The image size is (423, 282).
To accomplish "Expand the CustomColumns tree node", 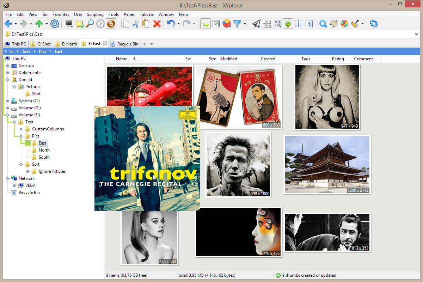I will [x=21, y=129].
